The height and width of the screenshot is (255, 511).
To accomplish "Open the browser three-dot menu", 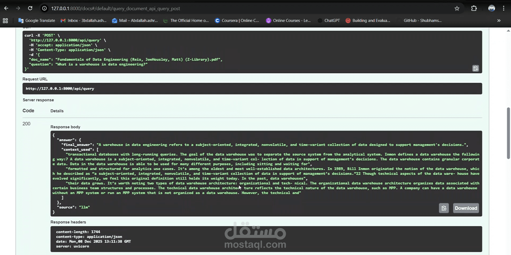I will coord(504,8).
